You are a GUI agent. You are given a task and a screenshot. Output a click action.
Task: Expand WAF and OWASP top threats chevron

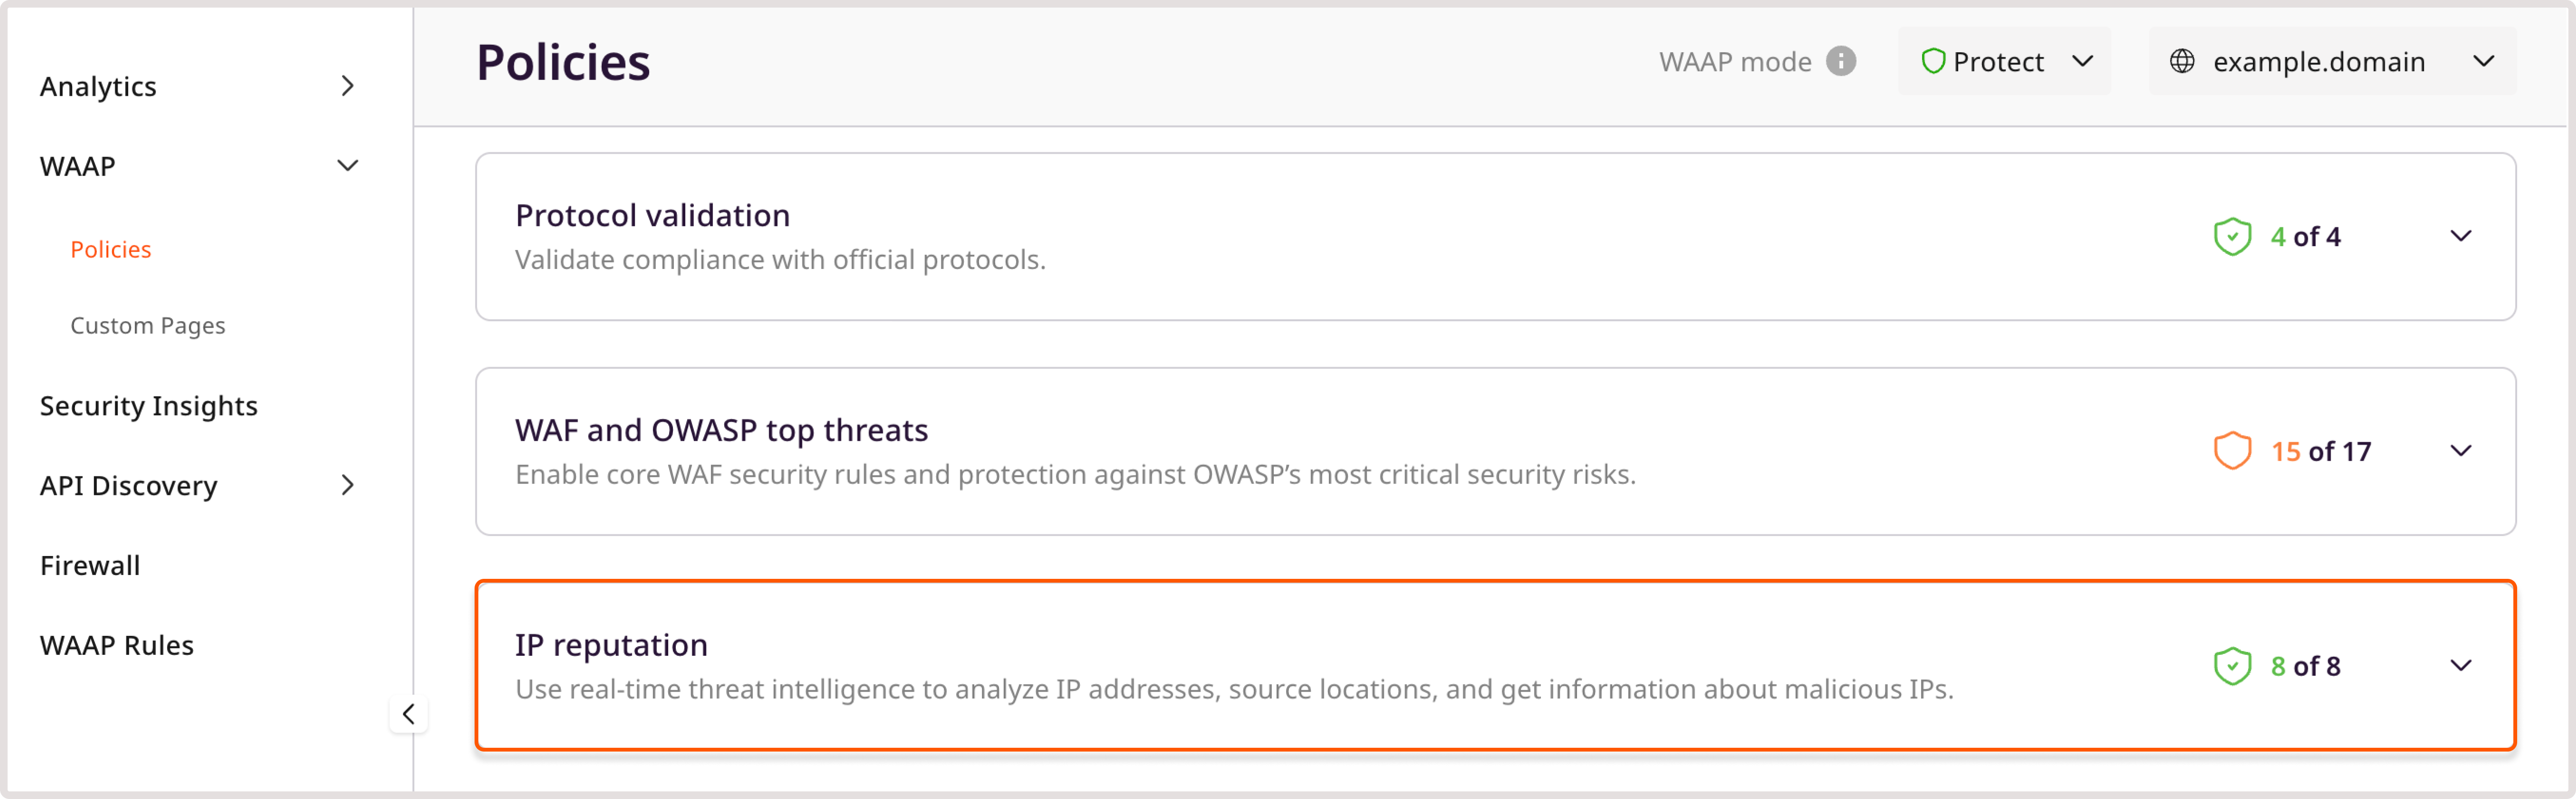tap(2460, 451)
